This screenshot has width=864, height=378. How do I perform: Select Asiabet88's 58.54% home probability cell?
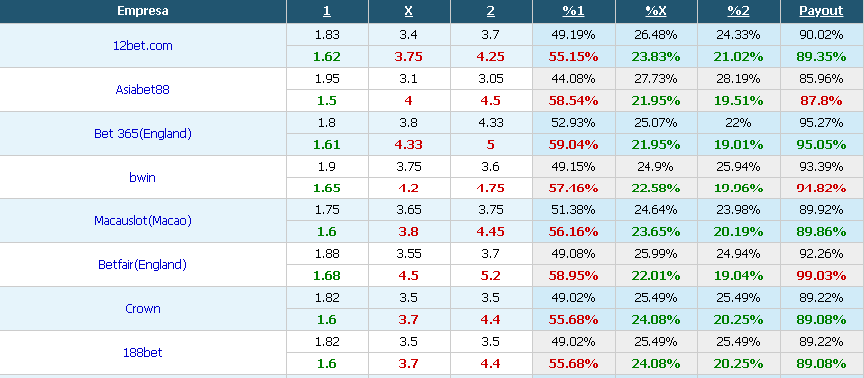(x=573, y=101)
